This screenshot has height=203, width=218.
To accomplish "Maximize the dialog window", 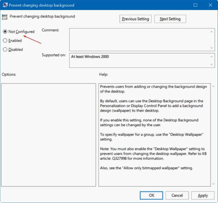I will tap(195, 5).
